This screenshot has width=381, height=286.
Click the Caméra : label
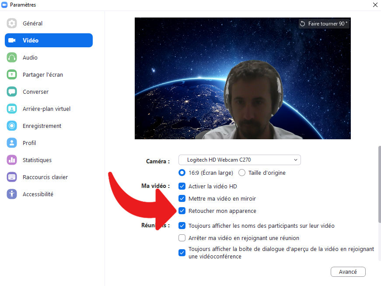pos(158,161)
